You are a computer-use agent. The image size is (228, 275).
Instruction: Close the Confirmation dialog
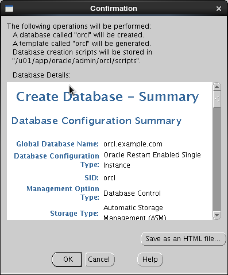pyautogui.click(x=219, y=9)
